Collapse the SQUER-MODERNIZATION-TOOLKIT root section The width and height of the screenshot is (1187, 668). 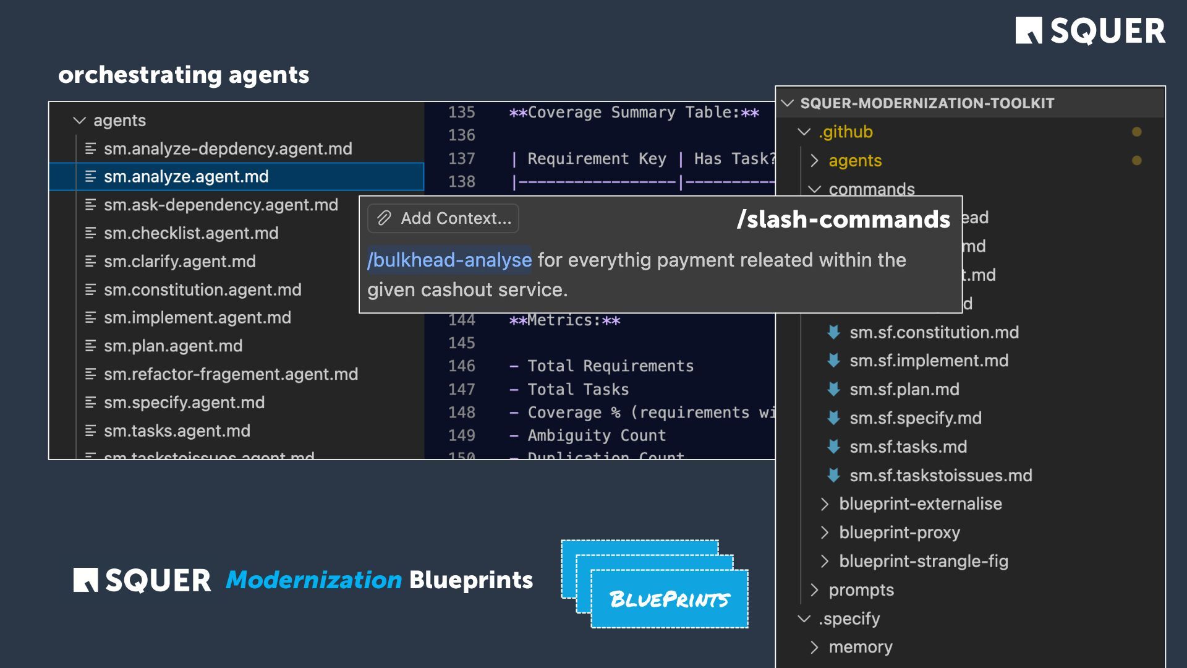788,103
